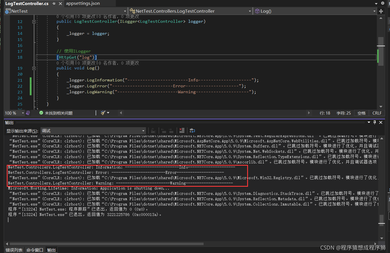
Task: Click the editor horizontal scroll left arrow
Action: pyautogui.click(x=121, y=113)
